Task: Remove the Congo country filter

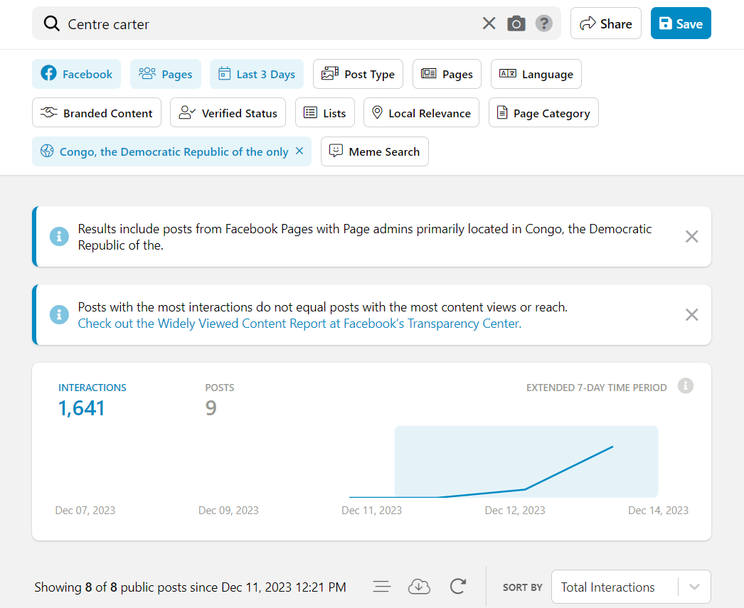Action: [299, 151]
